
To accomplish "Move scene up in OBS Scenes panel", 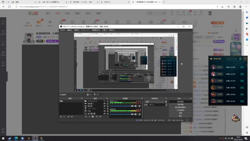I will coord(68,117).
